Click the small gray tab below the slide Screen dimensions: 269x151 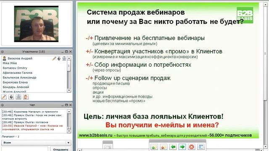[108, 145]
